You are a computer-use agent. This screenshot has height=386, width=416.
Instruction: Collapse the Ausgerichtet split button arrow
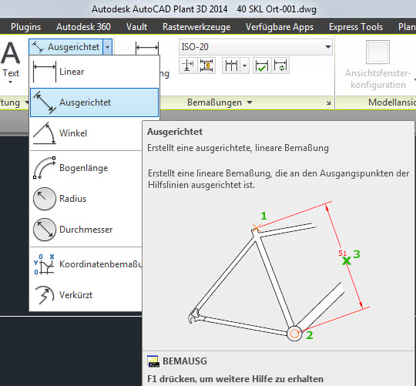(x=107, y=47)
